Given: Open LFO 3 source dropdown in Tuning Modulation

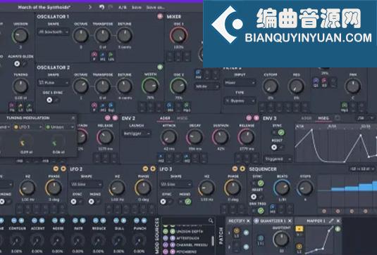Looking at the screenshot, I should pyautogui.click(x=27, y=126).
